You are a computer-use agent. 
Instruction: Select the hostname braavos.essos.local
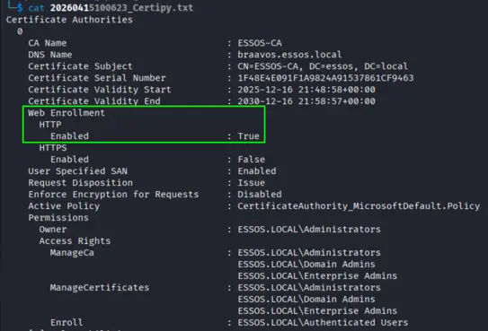(x=289, y=55)
